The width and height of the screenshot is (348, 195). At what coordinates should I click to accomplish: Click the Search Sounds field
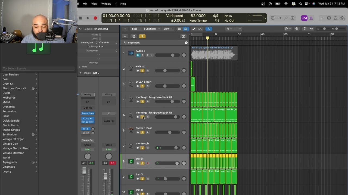38,69
